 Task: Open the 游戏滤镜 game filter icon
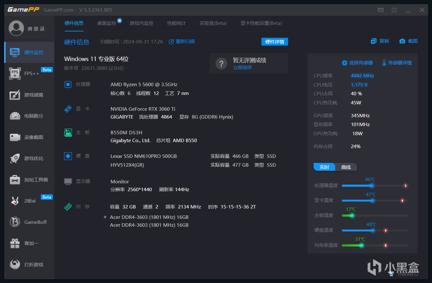click(15, 95)
